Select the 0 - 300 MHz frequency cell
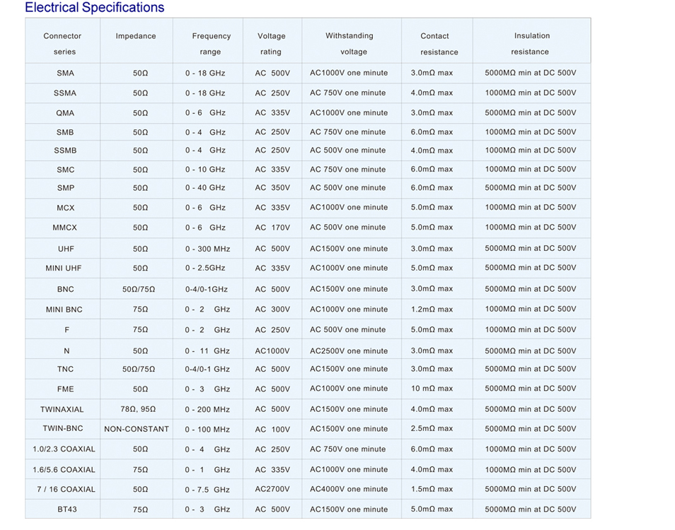675x530 pixels. 207,249
